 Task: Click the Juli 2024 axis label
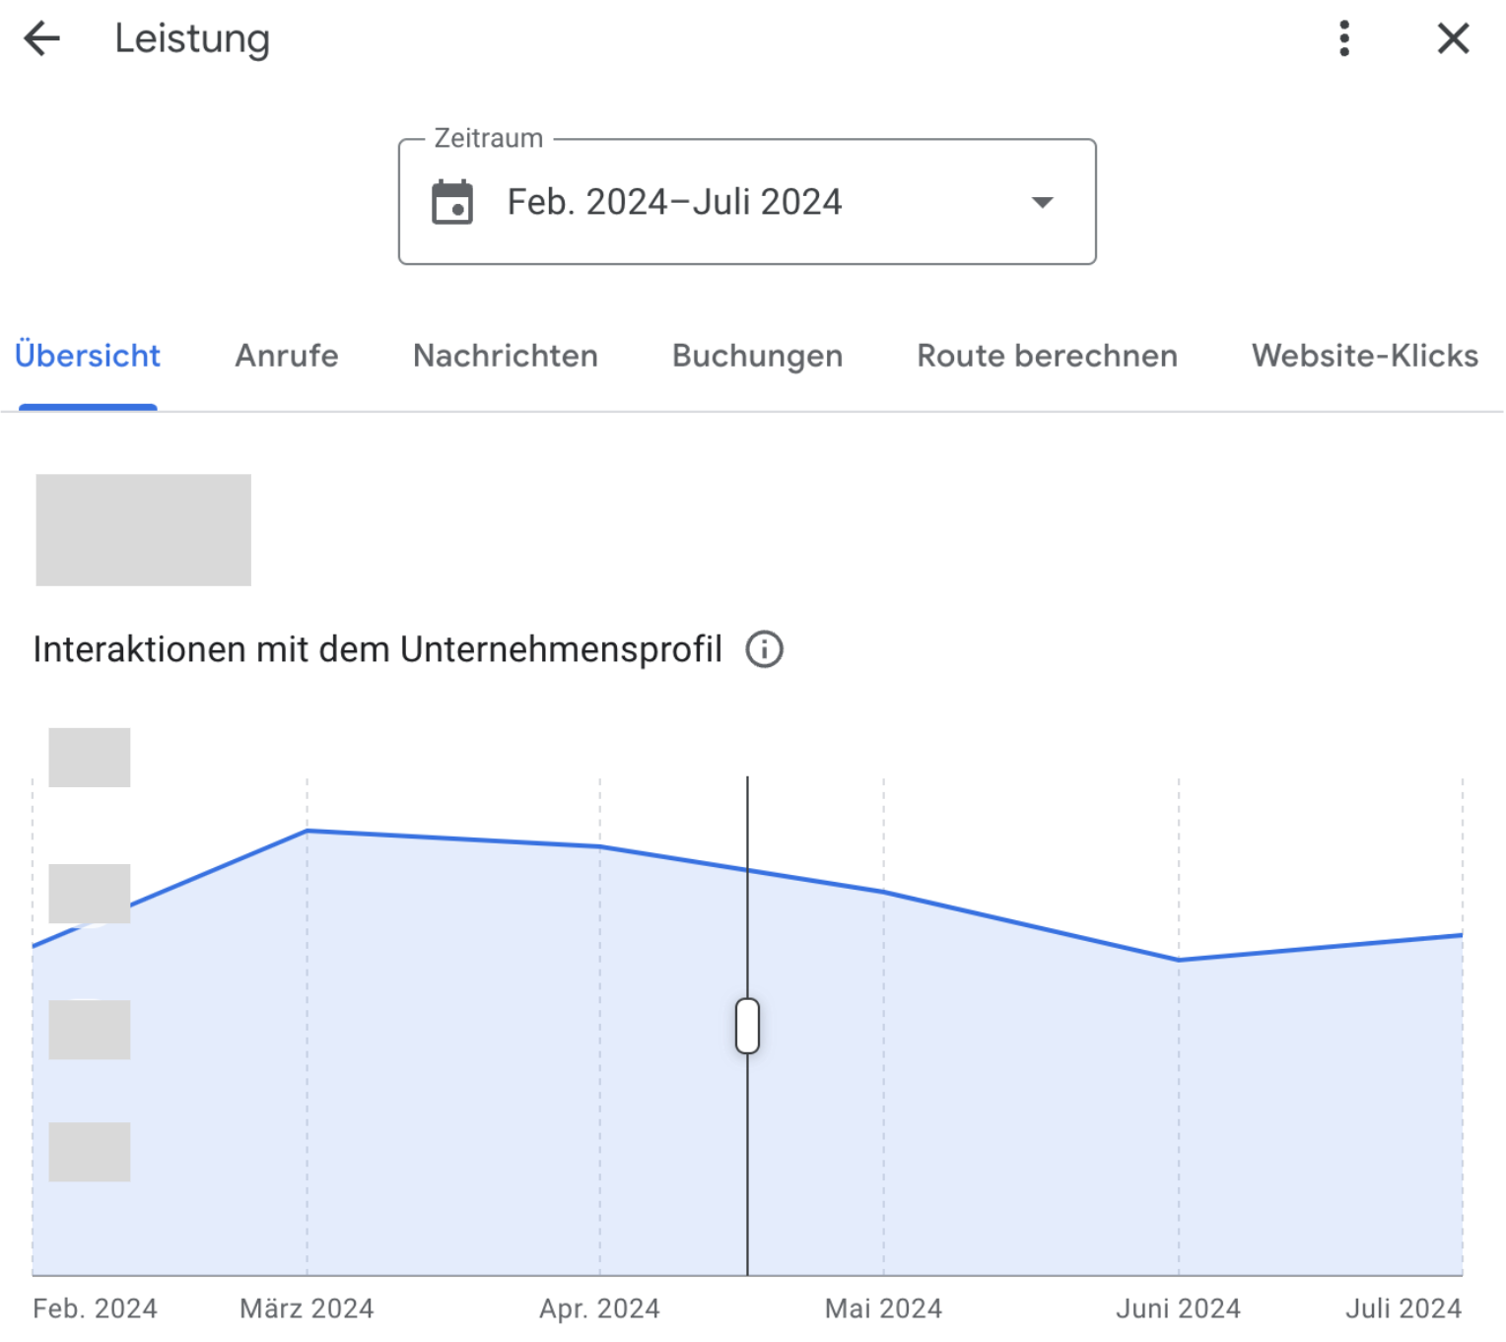point(1403,1308)
